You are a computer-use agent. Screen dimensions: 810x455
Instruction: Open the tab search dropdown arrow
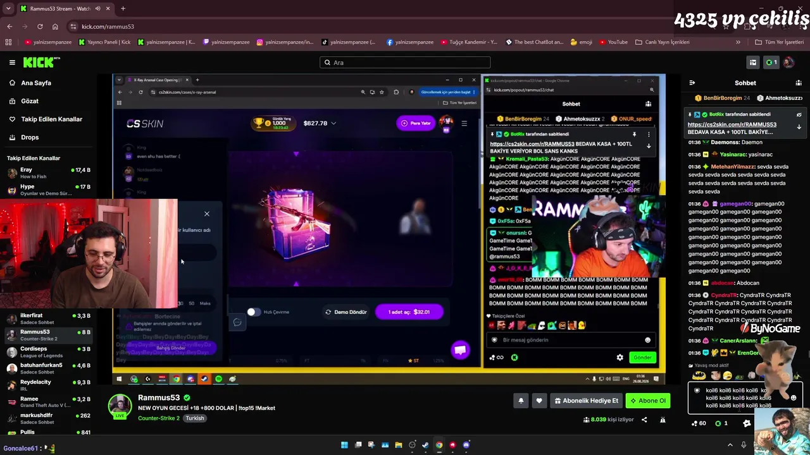click(x=8, y=9)
